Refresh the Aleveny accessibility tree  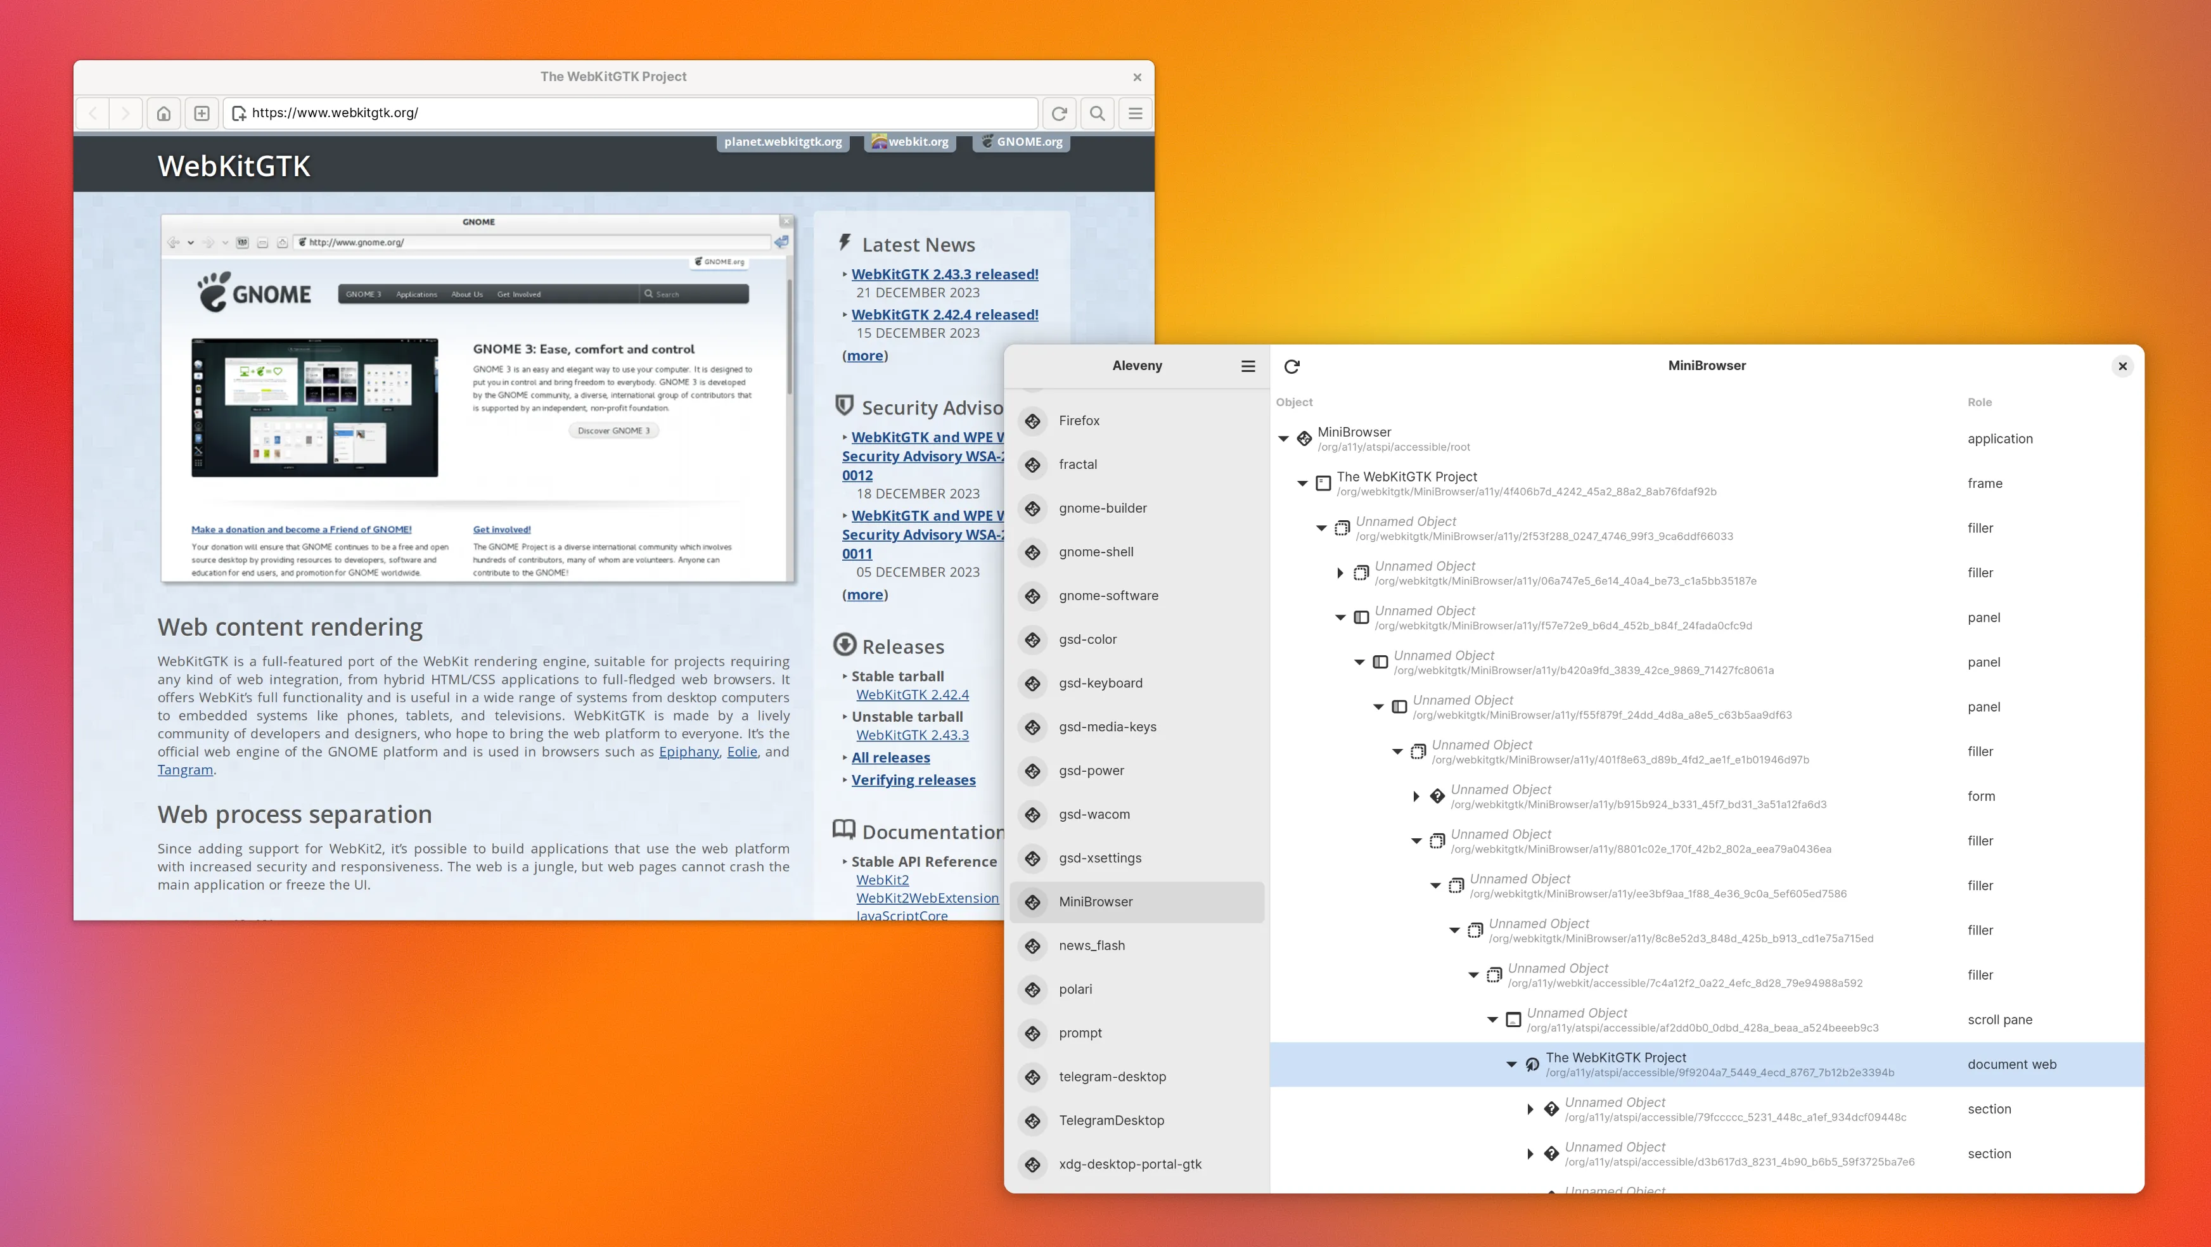(1291, 366)
